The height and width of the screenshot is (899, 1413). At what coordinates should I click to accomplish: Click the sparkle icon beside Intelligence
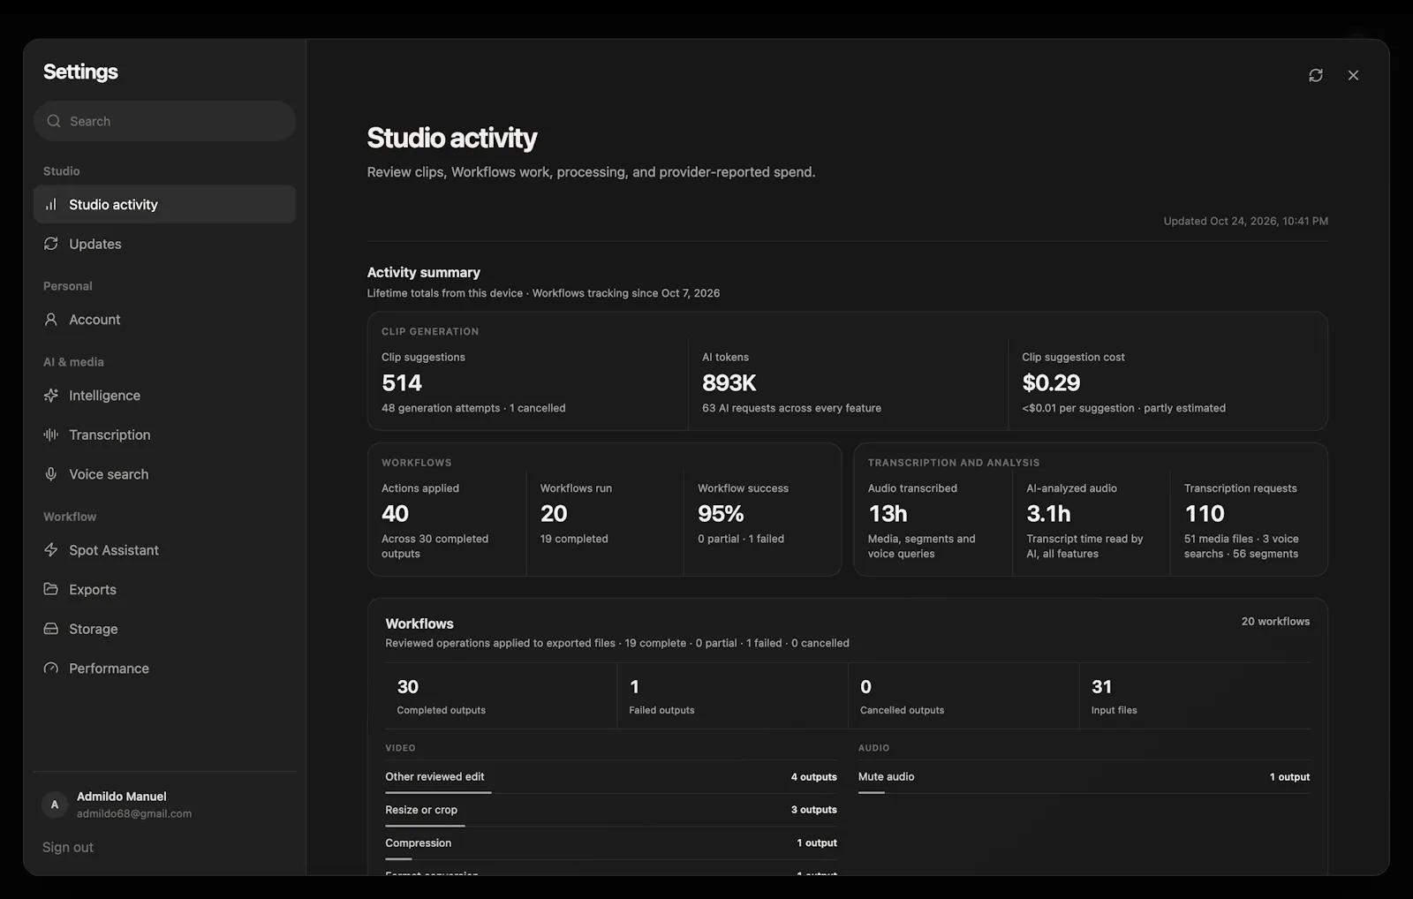[x=51, y=396]
